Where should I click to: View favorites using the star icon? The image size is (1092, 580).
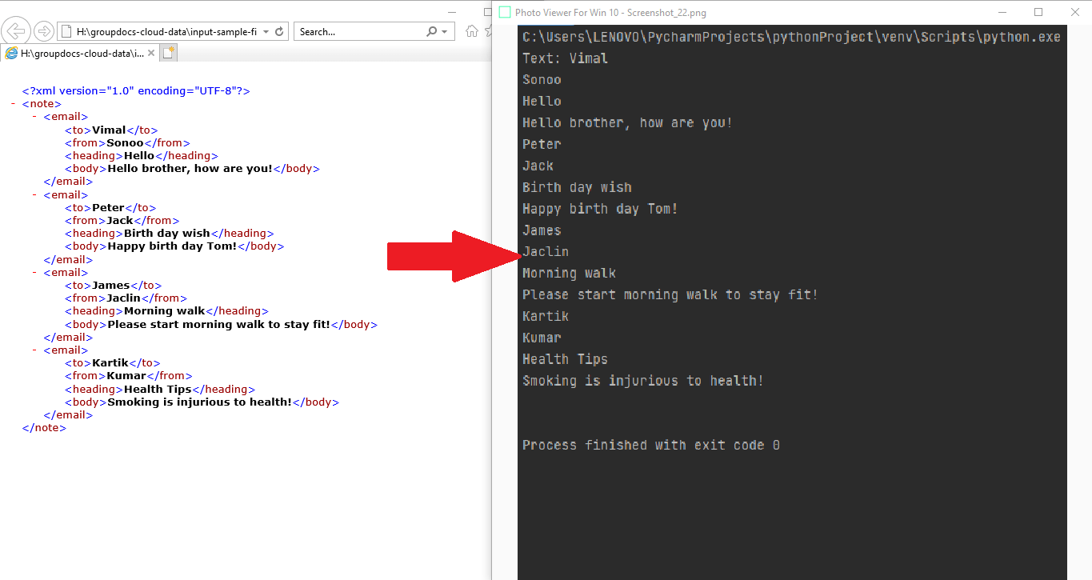pyautogui.click(x=488, y=30)
